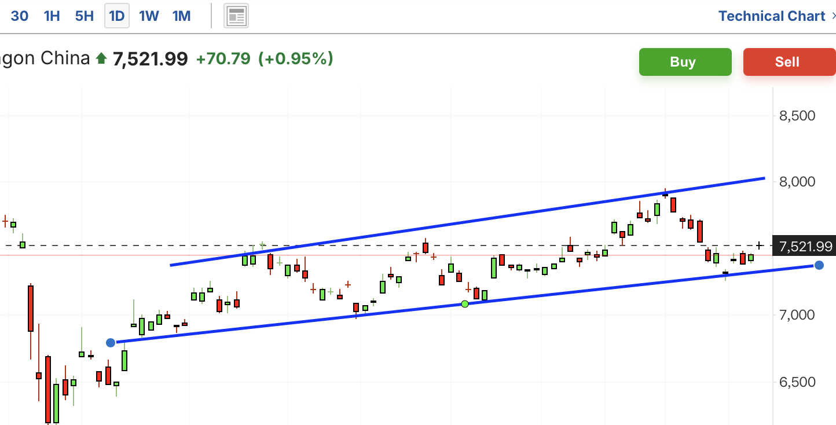Click the +70.79 price change text
This screenshot has width=836, height=425.
[223, 58]
